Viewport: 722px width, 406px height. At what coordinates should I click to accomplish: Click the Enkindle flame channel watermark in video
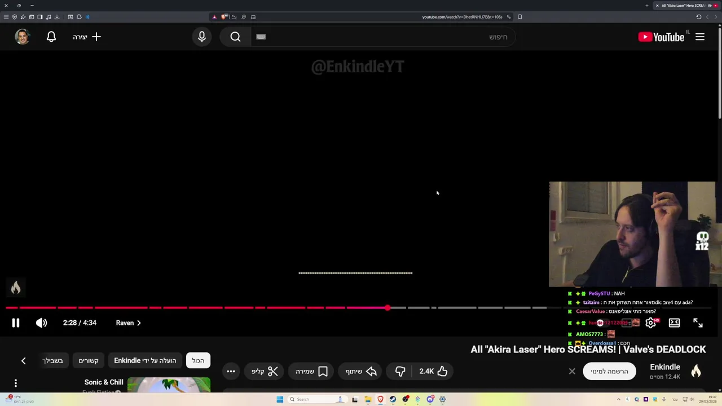16,288
